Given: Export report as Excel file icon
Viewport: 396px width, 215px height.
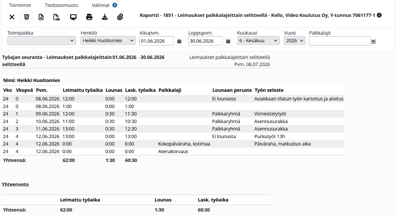Looking at the screenshot, I should click(x=41, y=17).
